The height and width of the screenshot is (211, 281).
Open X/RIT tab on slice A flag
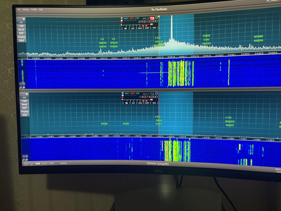click(x=147, y=28)
